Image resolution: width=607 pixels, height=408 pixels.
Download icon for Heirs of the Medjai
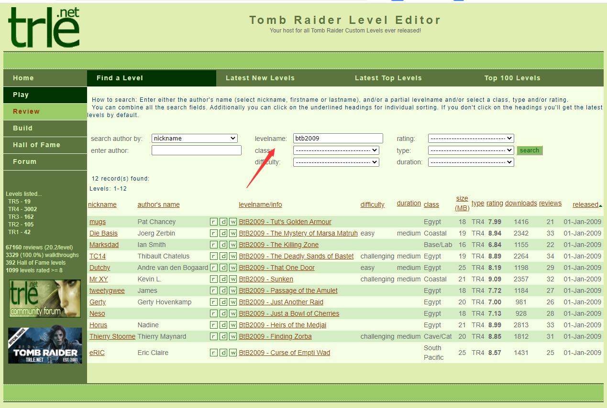click(x=223, y=325)
